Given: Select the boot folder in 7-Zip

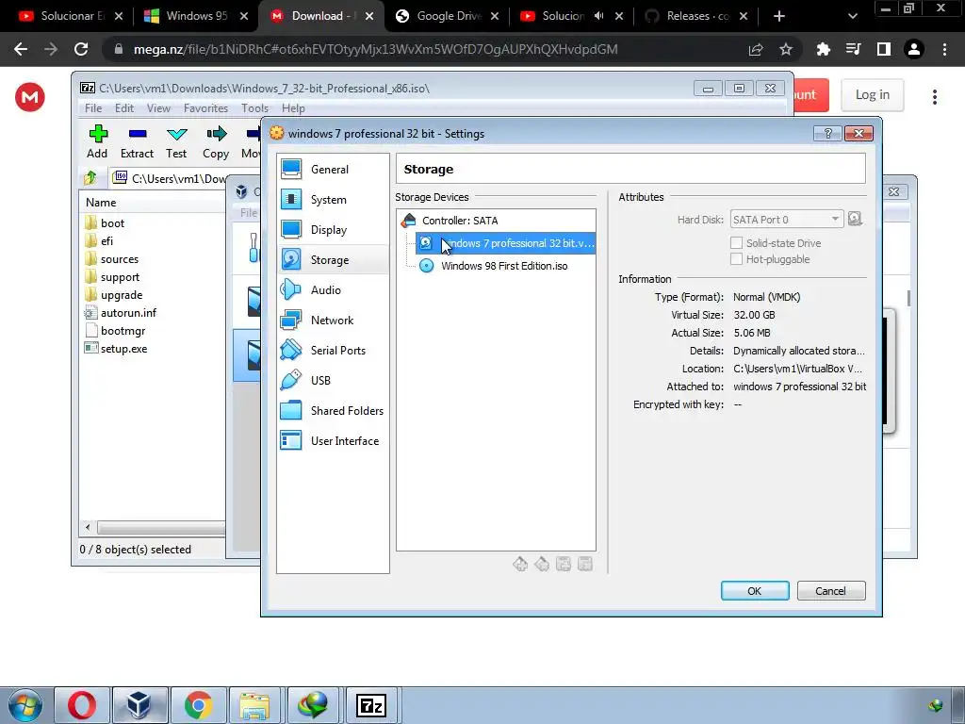Looking at the screenshot, I should pos(105,222).
